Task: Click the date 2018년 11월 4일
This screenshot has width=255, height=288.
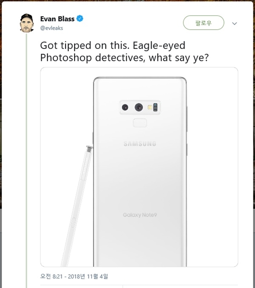Action: (x=89, y=277)
